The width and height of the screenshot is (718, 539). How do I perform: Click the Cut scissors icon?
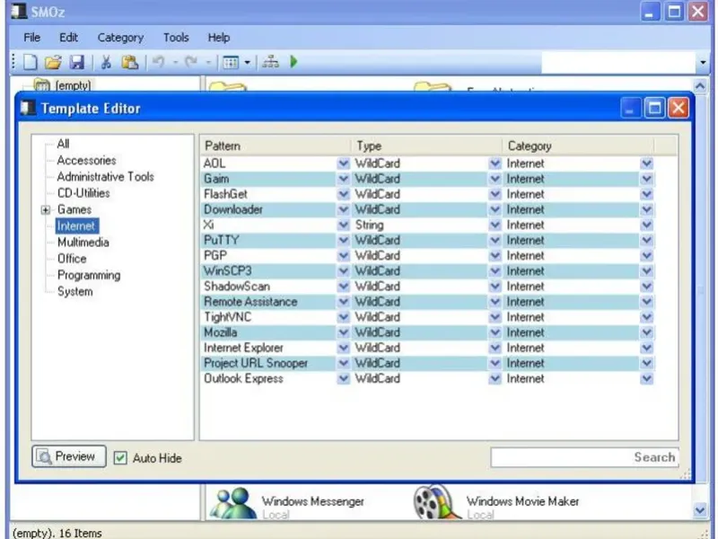[x=106, y=62]
